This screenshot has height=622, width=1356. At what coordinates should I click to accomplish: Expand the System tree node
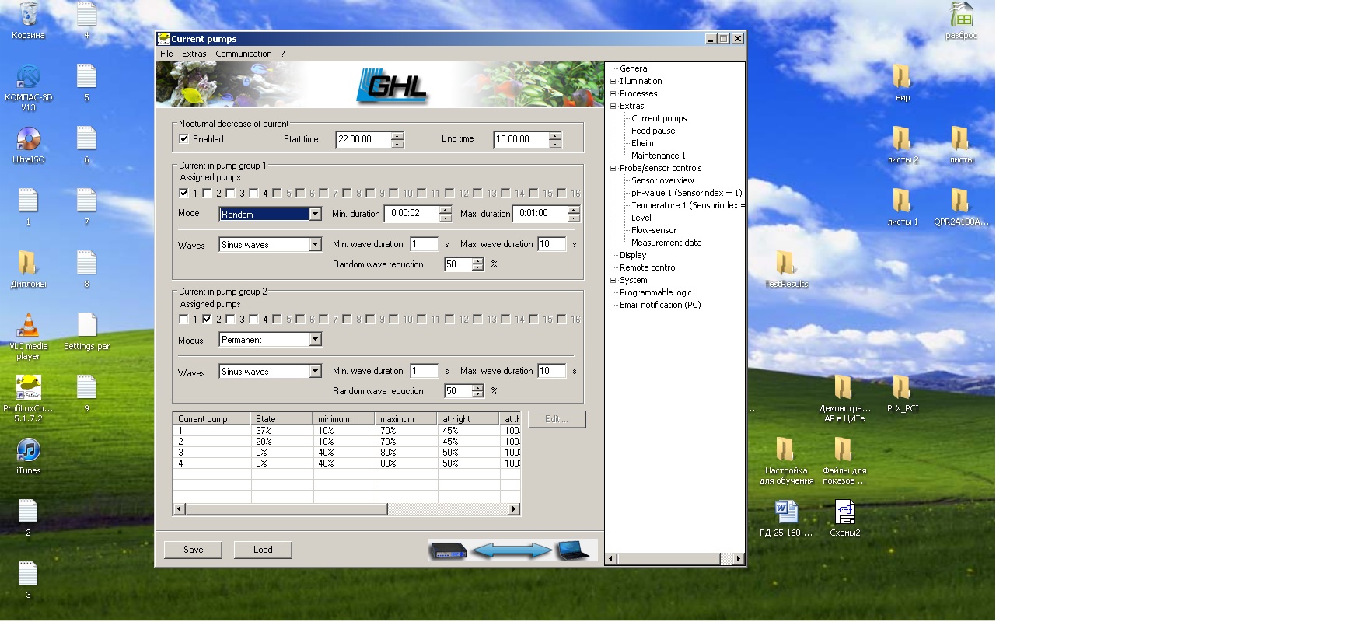pyautogui.click(x=613, y=280)
